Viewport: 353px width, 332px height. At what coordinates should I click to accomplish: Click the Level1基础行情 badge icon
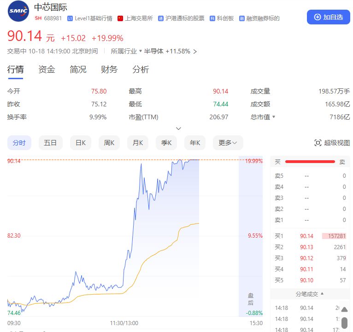[70, 18]
